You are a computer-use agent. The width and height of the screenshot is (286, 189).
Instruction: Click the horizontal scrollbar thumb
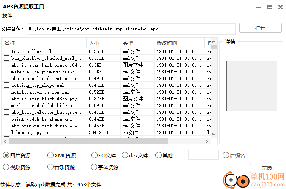(x=89, y=141)
